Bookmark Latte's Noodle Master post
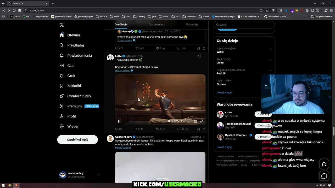The width and height of the screenshot is (335, 188). (x=199, y=129)
